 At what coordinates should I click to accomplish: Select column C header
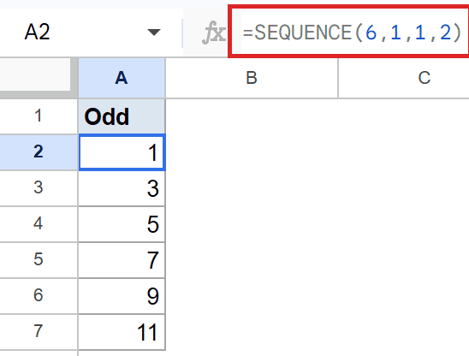pyautogui.click(x=404, y=78)
